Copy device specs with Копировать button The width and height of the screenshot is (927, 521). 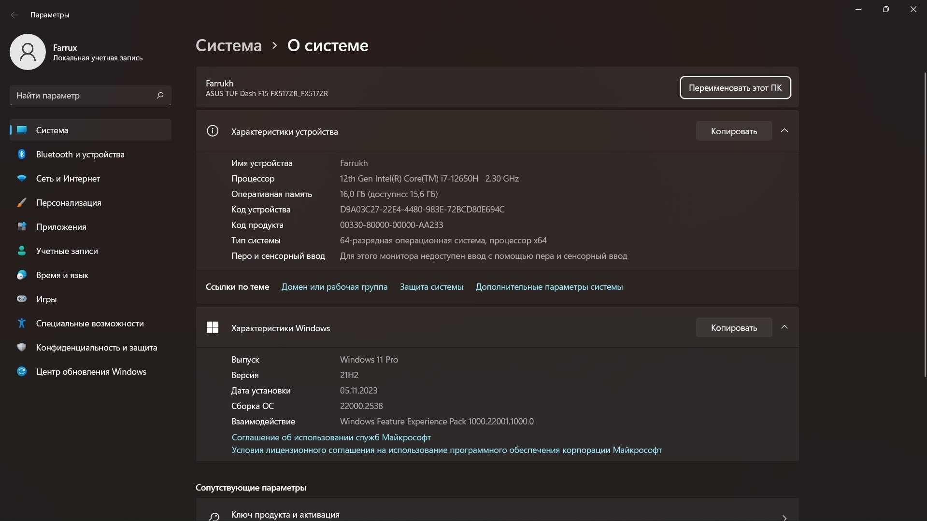click(734, 131)
